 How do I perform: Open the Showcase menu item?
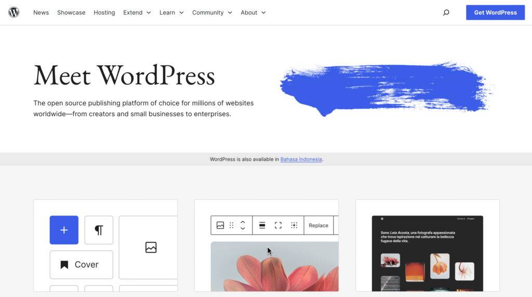pos(71,12)
